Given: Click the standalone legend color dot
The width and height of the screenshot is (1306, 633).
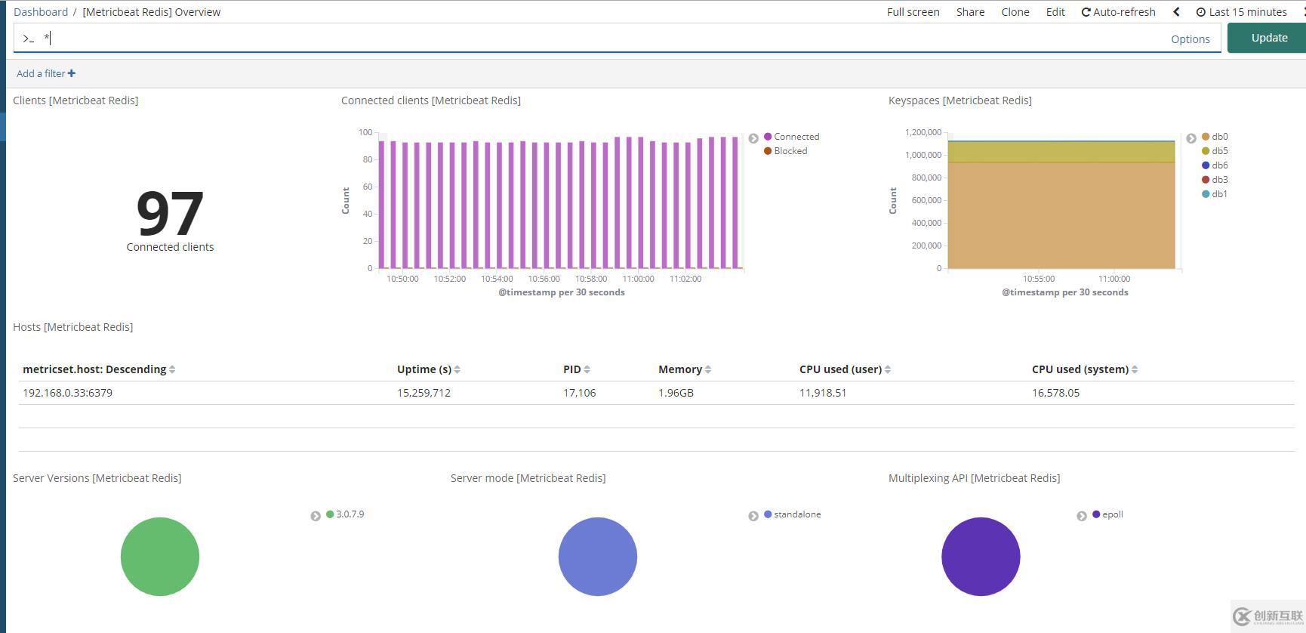Looking at the screenshot, I should click(768, 514).
